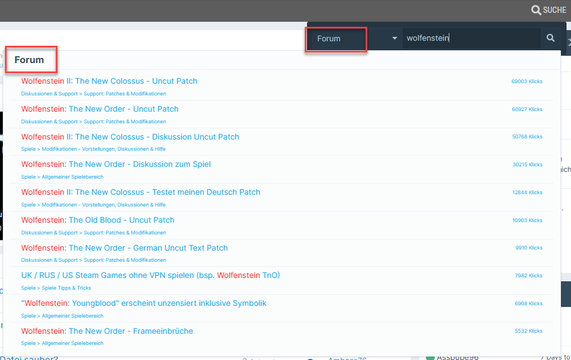The width and height of the screenshot is (571, 360).
Task: Click the 'Forum' results section heading
Action: click(29, 60)
